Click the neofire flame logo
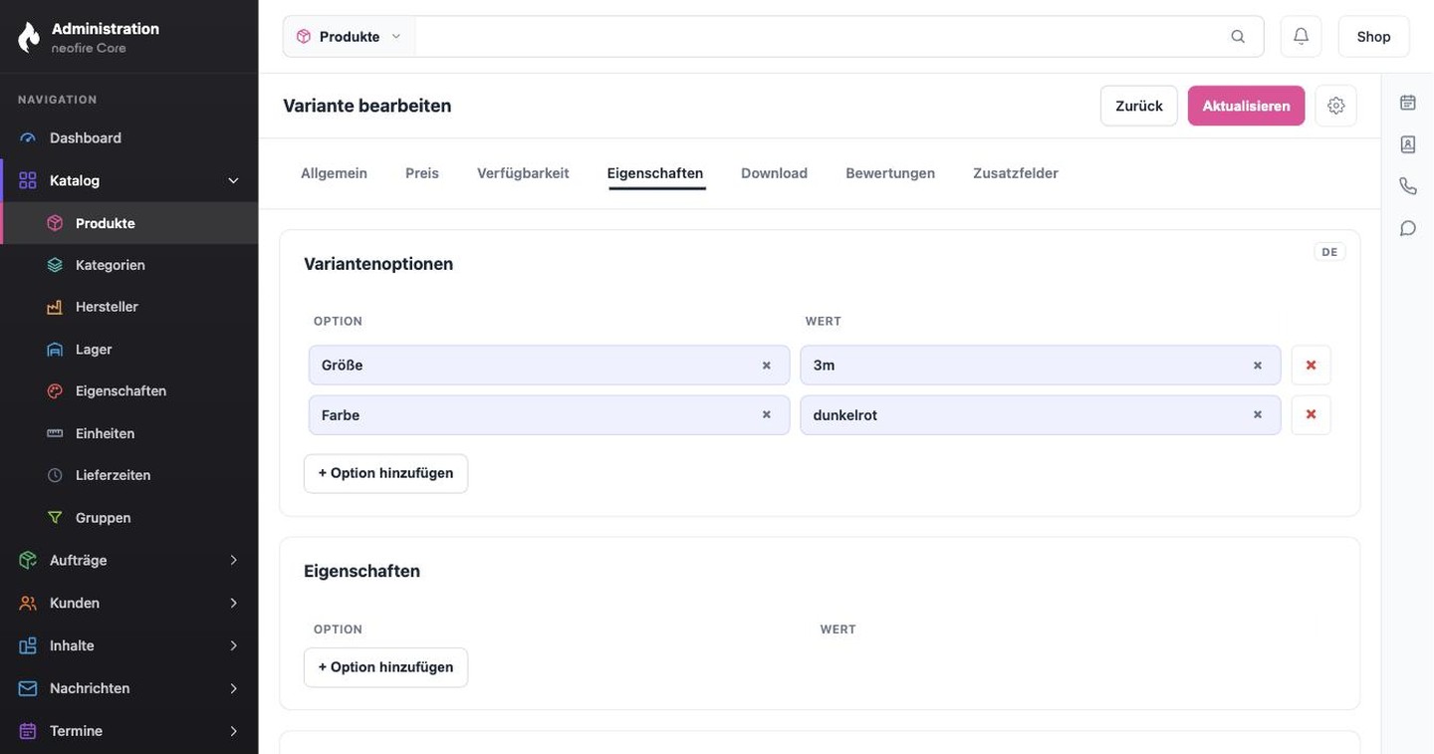 click(x=29, y=37)
